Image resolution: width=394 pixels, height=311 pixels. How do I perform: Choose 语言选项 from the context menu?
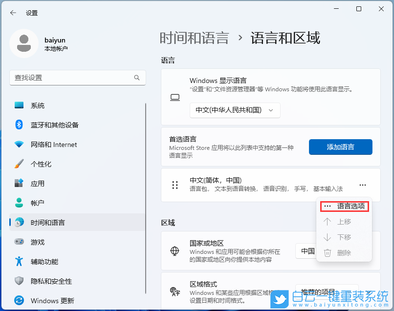pos(344,207)
